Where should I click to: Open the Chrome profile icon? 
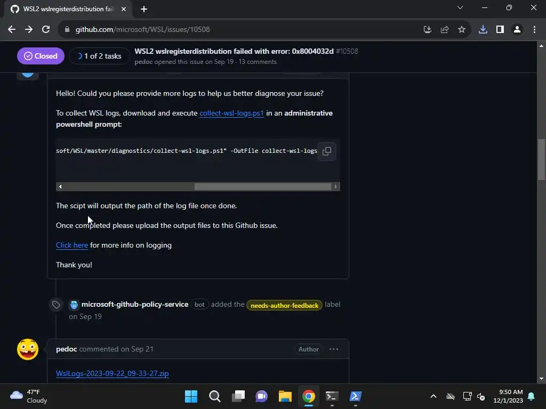tap(517, 30)
